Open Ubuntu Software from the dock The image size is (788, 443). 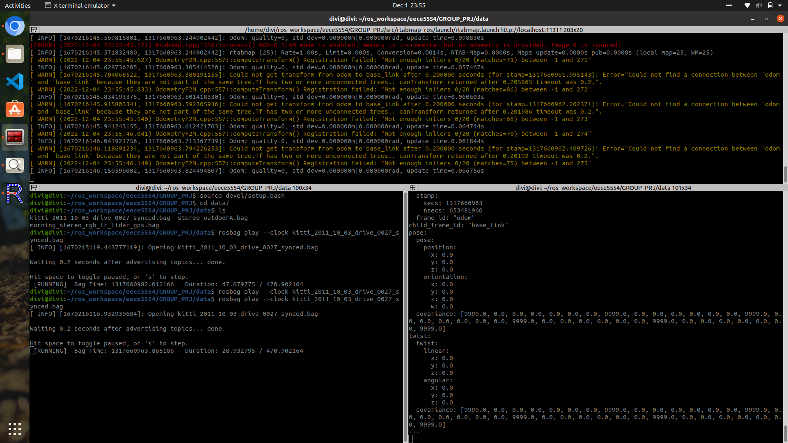tap(15, 110)
